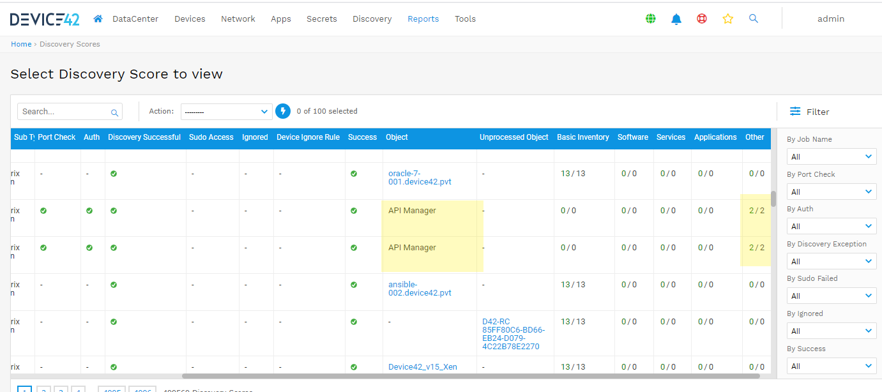Image resolution: width=882 pixels, height=392 pixels.
Task: Open the Secrets menu
Action: (x=322, y=19)
